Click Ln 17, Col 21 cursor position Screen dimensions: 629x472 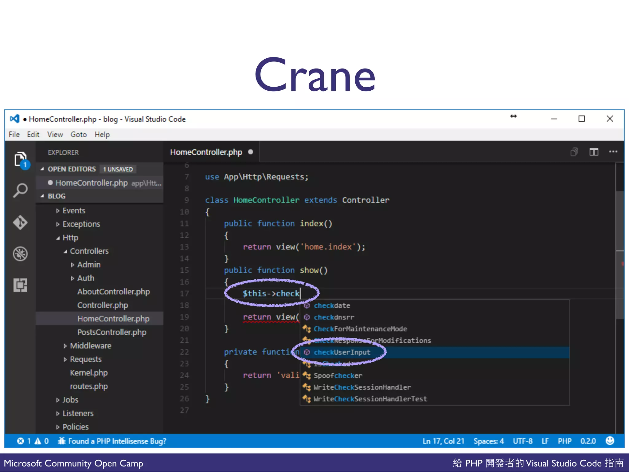point(443,441)
